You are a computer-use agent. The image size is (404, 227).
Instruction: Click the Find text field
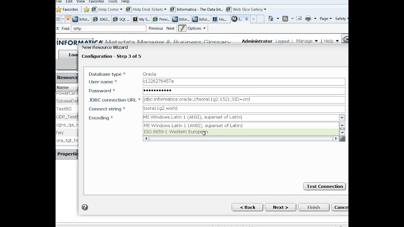(x=108, y=28)
